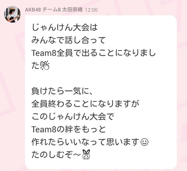This screenshot has width=187, height=171.
Task: Tap the character た before clapping emoji
Action: click(x=35, y=66)
